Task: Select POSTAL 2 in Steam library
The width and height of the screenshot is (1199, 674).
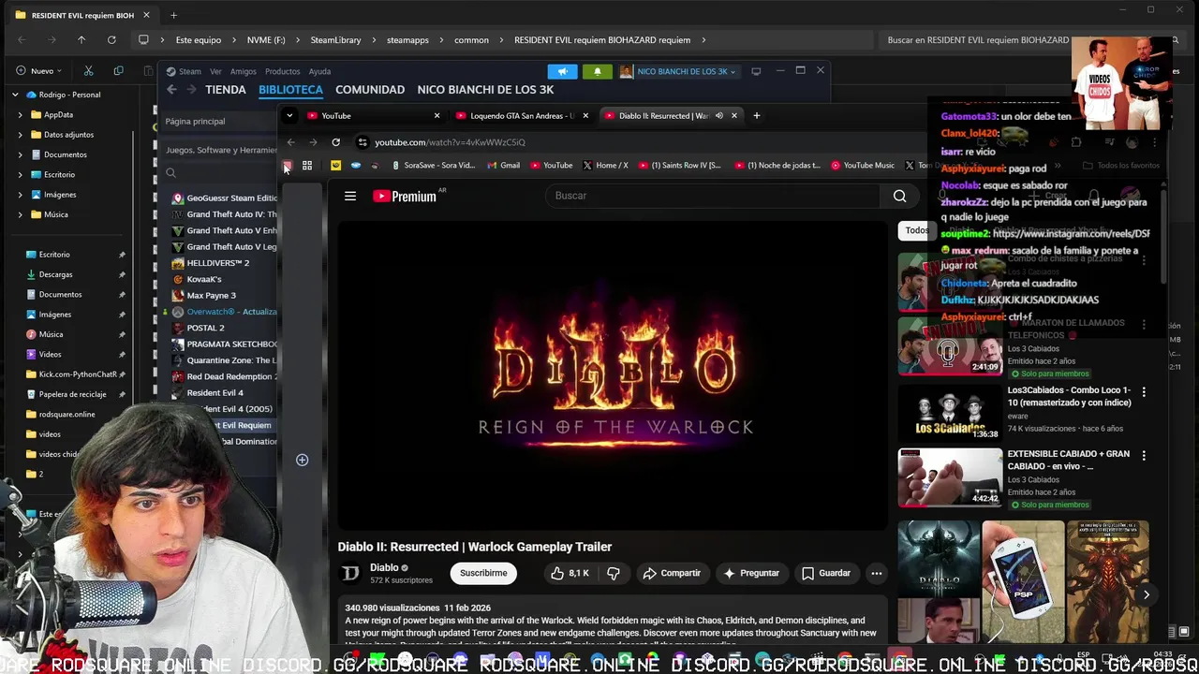Action: click(x=205, y=329)
